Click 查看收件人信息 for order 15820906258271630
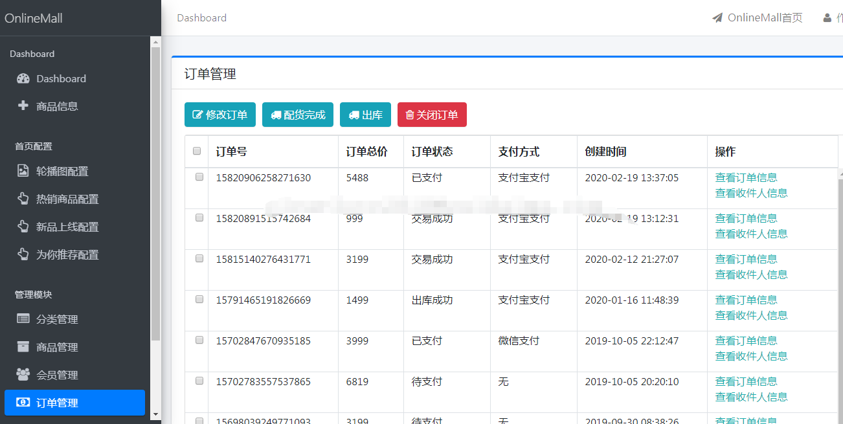 (751, 193)
